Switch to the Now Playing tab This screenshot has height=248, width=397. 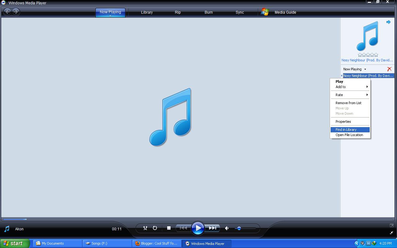pos(110,12)
